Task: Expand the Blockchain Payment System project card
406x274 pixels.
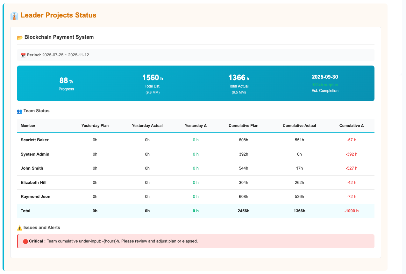Action: tap(59, 37)
